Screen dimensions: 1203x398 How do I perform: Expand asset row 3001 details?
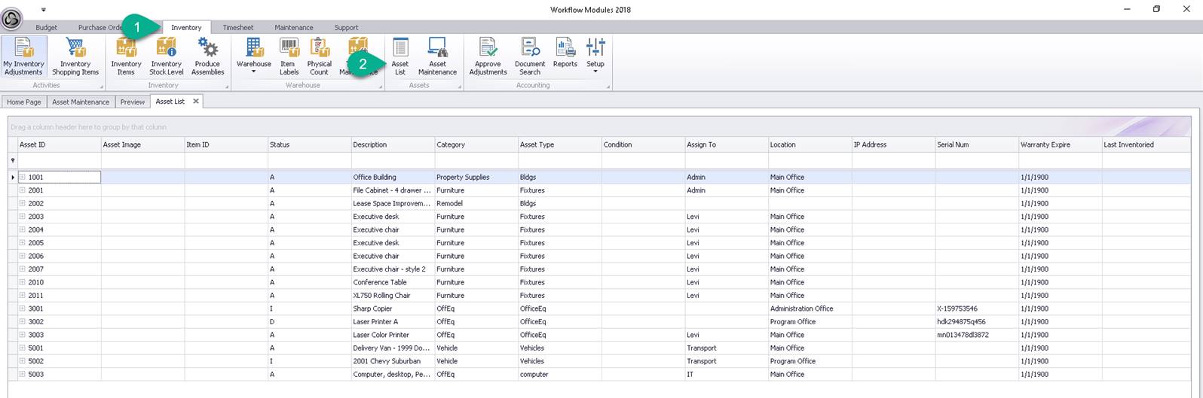(x=23, y=308)
